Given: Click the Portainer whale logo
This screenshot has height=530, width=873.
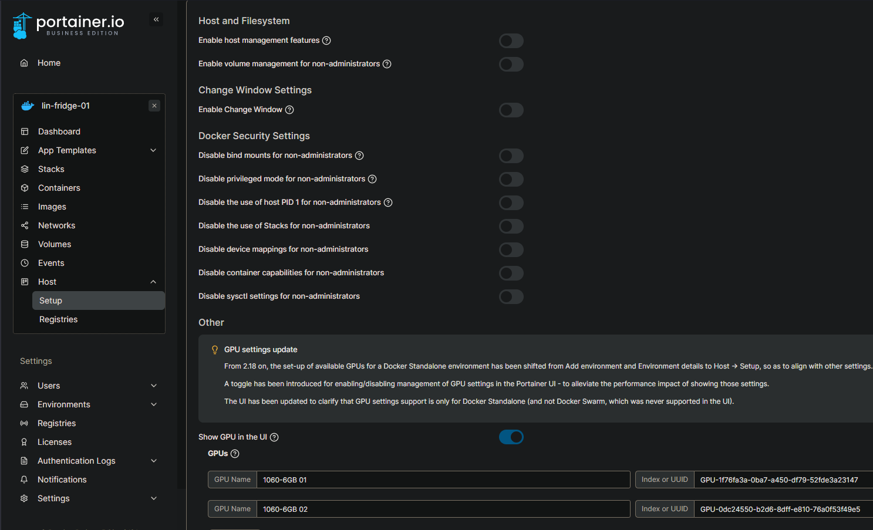Looking at the screenshot, I should (21, 25).
